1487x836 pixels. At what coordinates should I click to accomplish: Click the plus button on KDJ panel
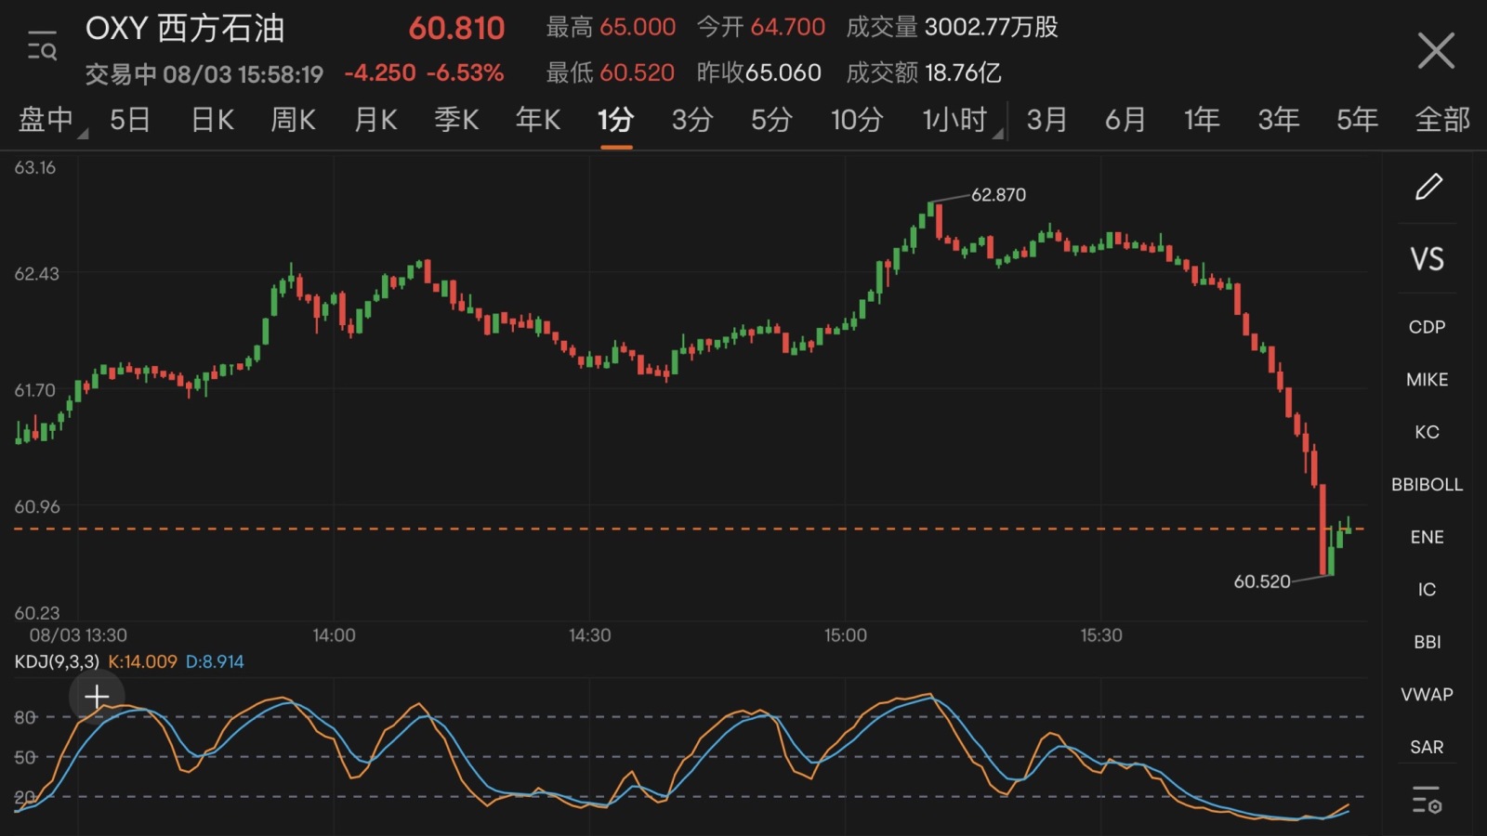click(97, 697)
